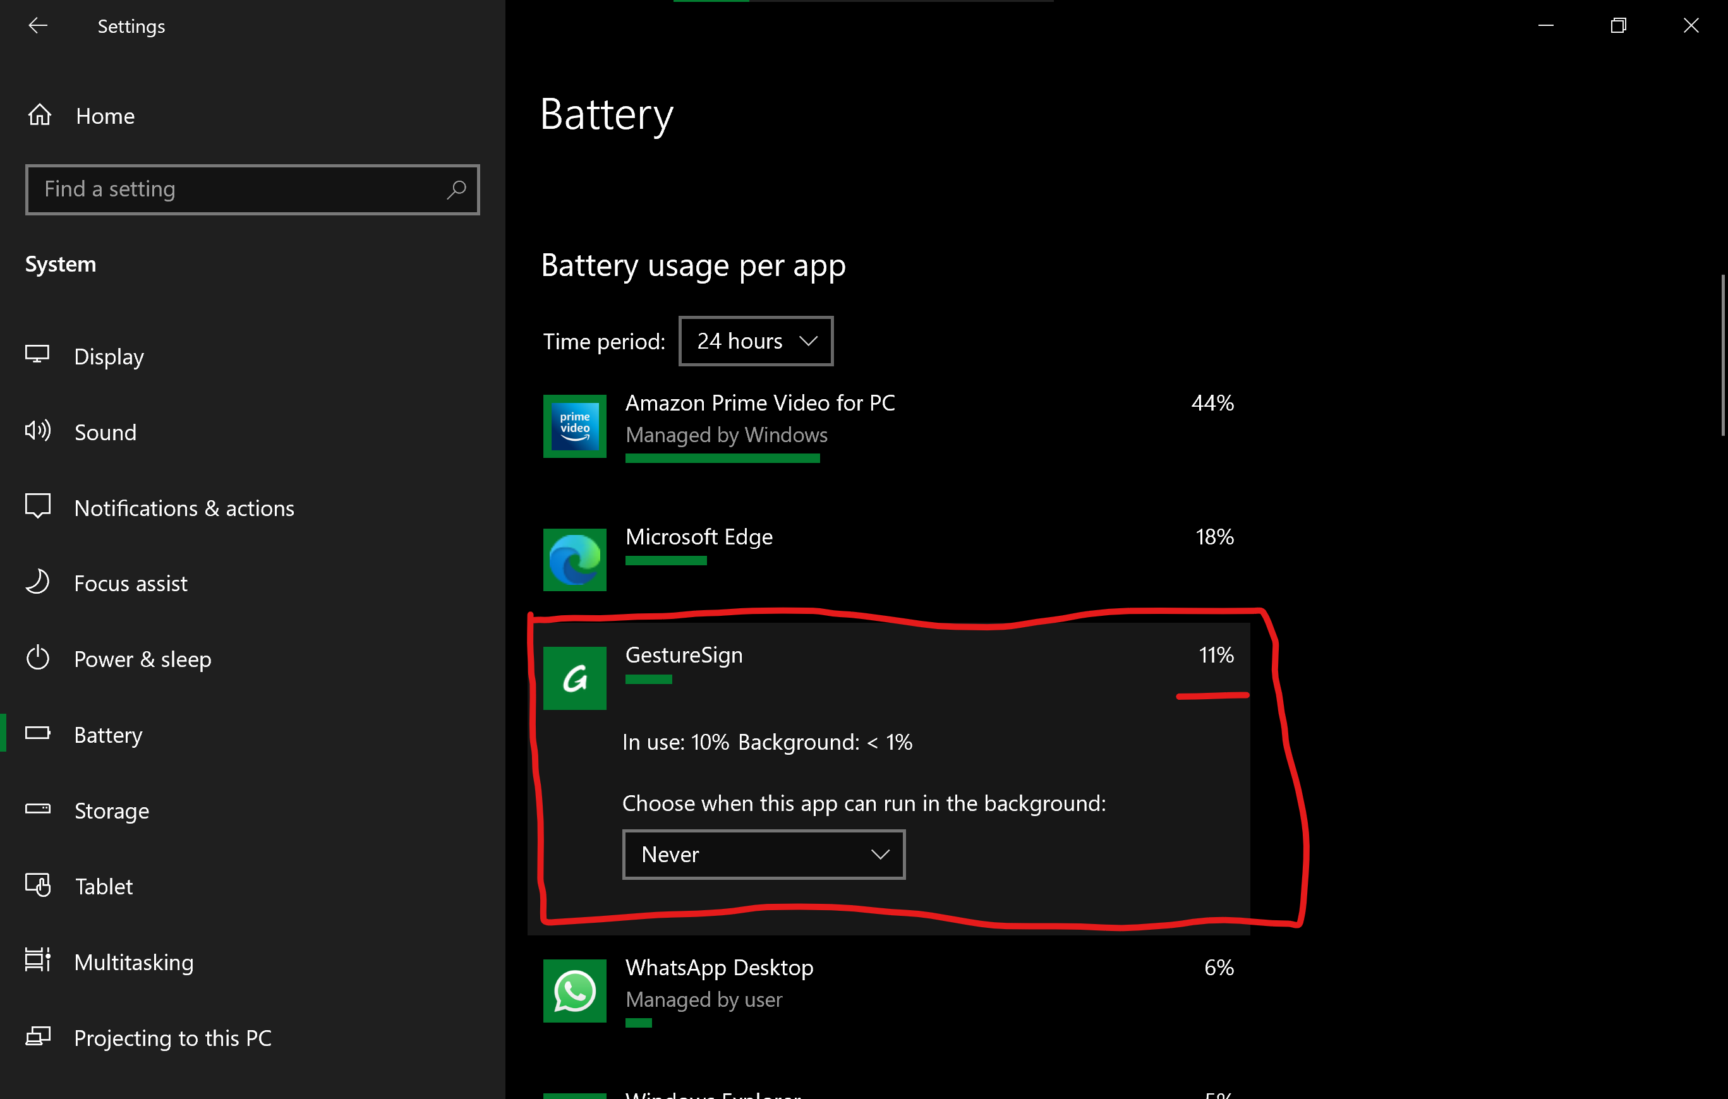This screenshot has height=1099, width=1728.
Task: Minimize the Settings window
Action: coord(1546,26)
